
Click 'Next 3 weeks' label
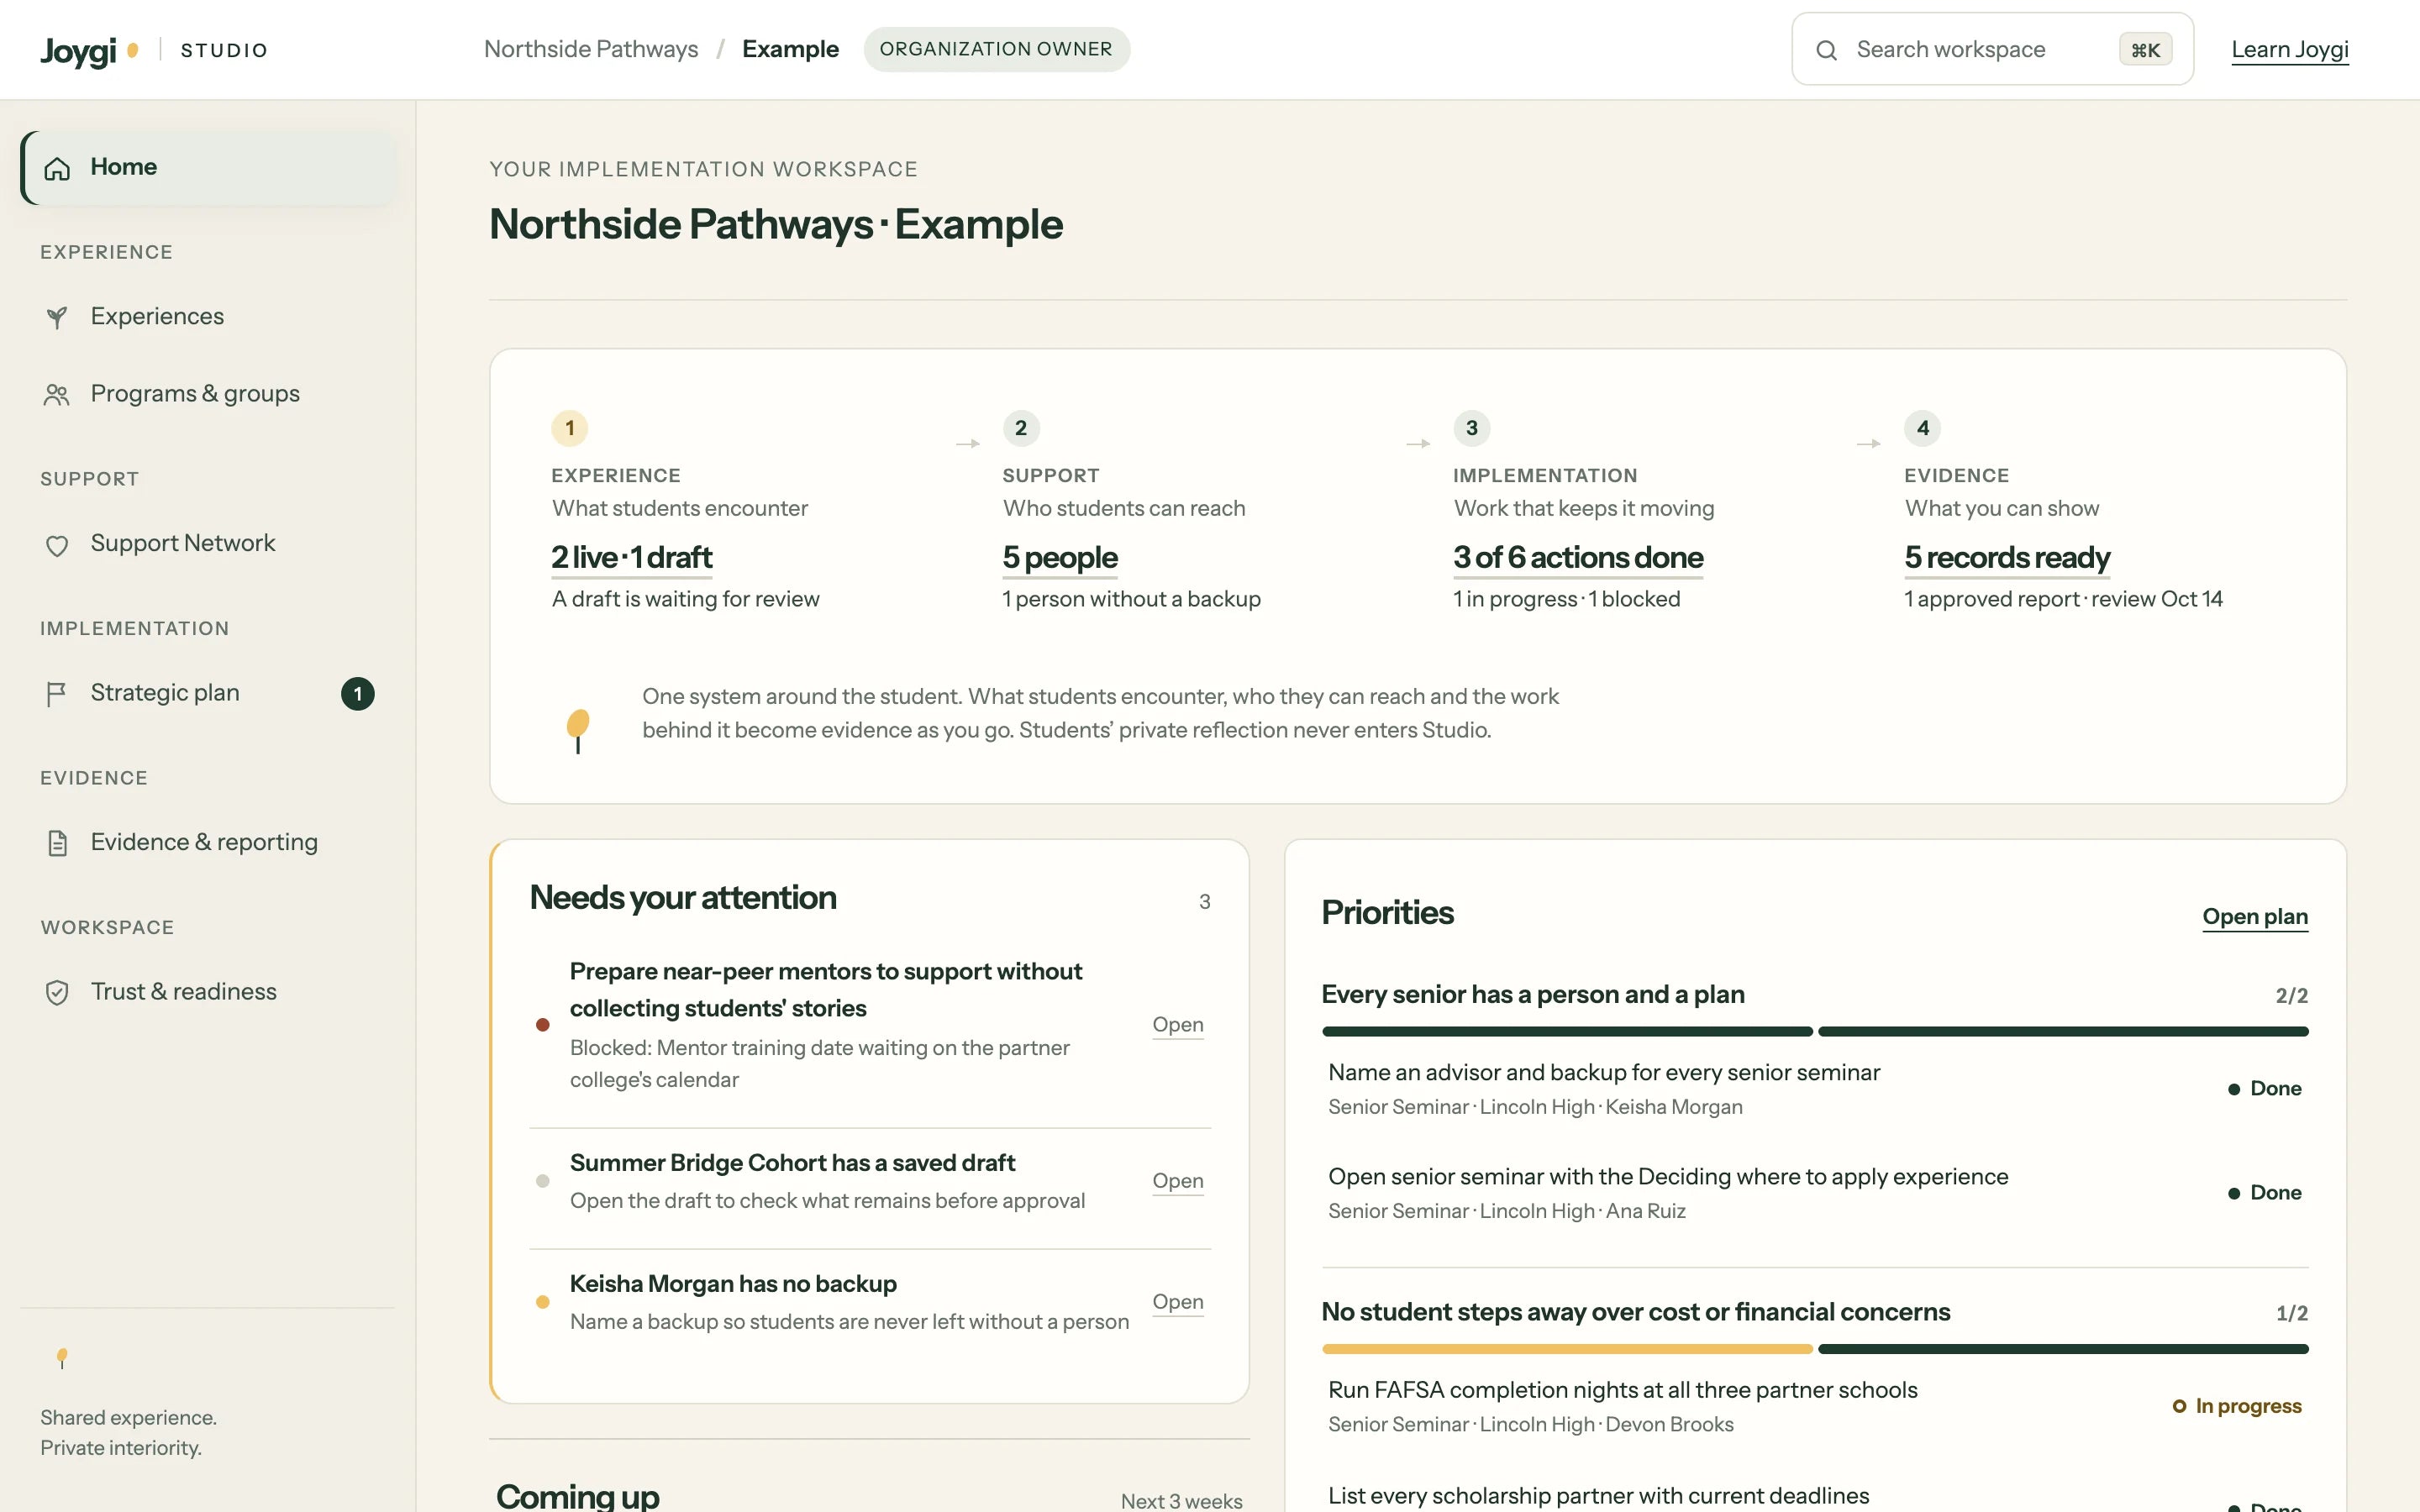[x=1182, y=1501]
